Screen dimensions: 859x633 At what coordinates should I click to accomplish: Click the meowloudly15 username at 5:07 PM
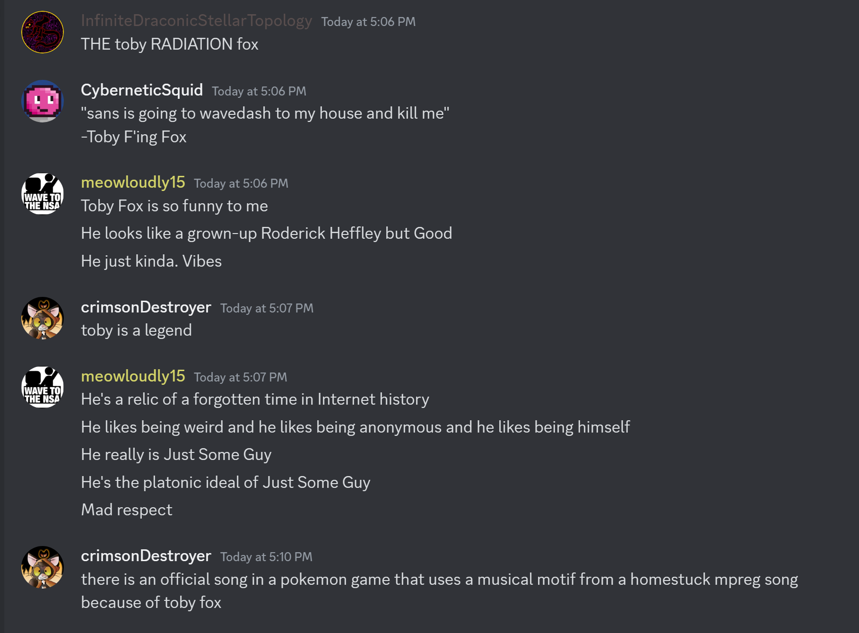tap(133, 376)
